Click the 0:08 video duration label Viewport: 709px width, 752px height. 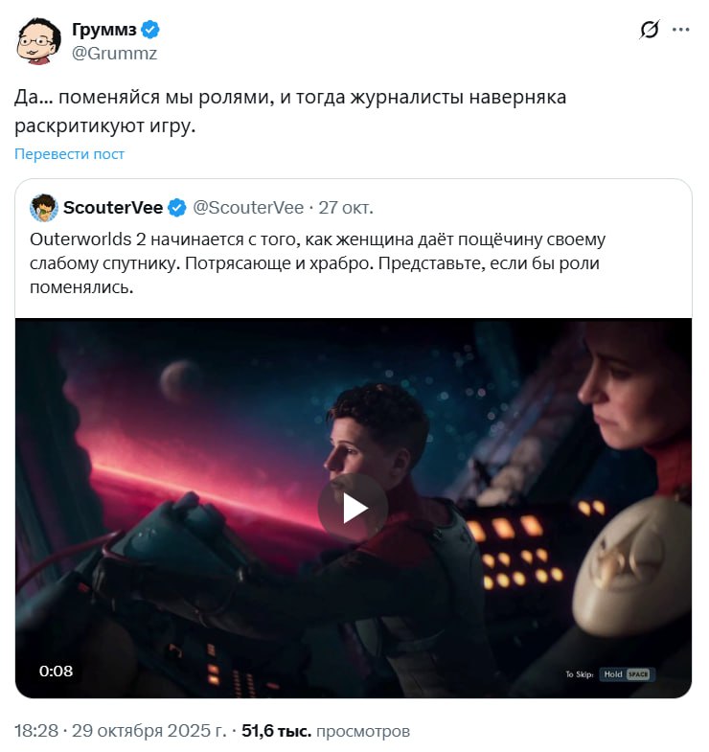click(57, 671)
